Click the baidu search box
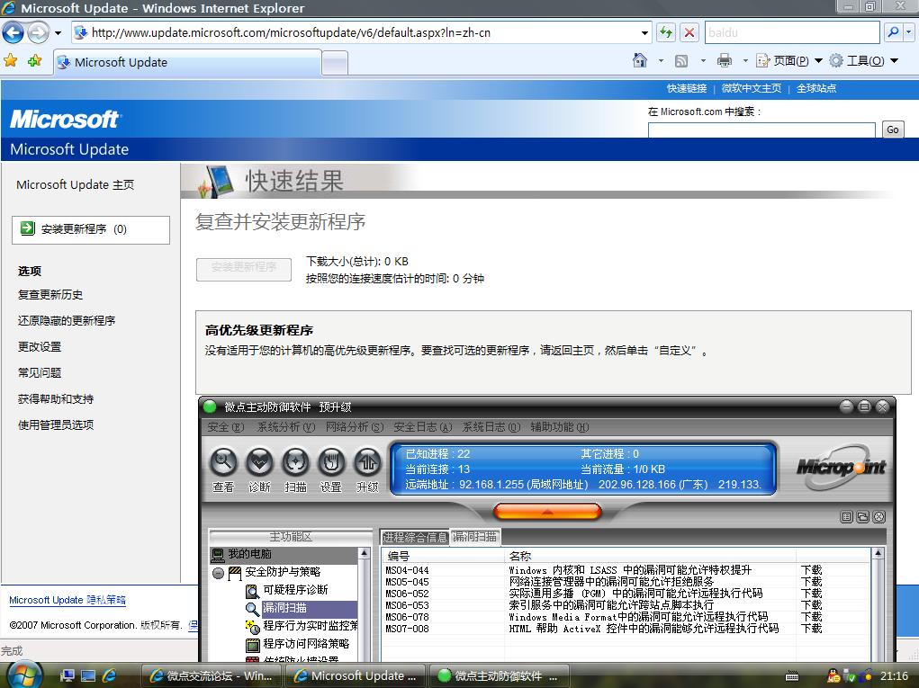This screenshot has height=688, width=919. (792, 32)
